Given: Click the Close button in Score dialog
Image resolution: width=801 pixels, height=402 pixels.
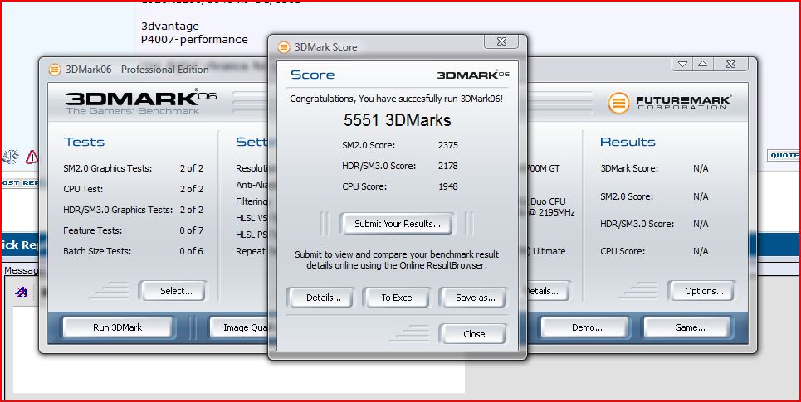Looking at the screenshot, I should [x=474, y=334].
